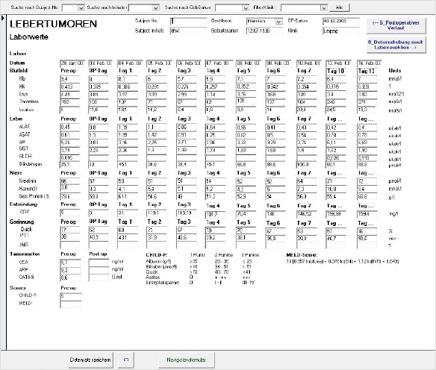
Task: Click the Leukos value for OP-Tag
Action: coord(99,110)
